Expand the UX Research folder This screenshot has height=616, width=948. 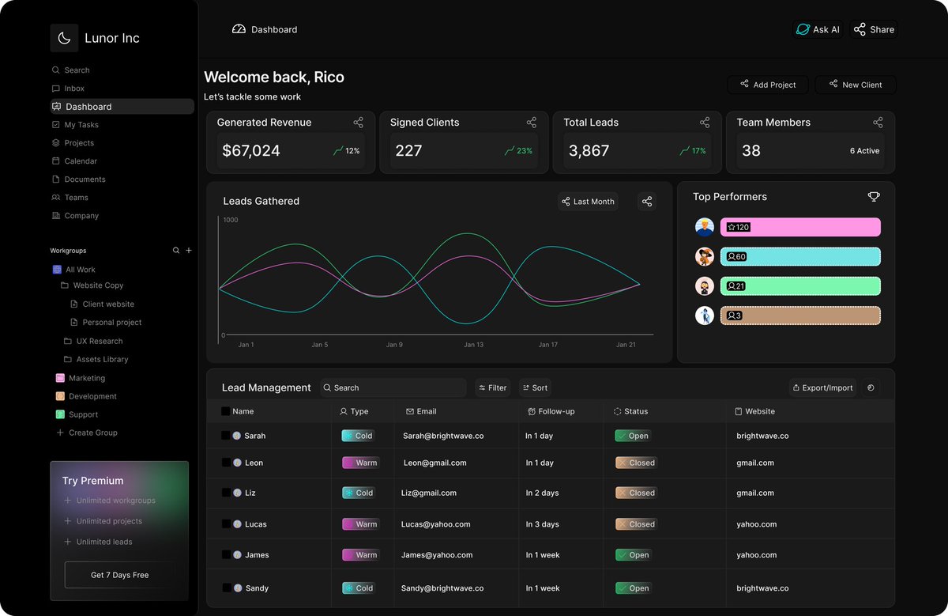pos(92,342)
